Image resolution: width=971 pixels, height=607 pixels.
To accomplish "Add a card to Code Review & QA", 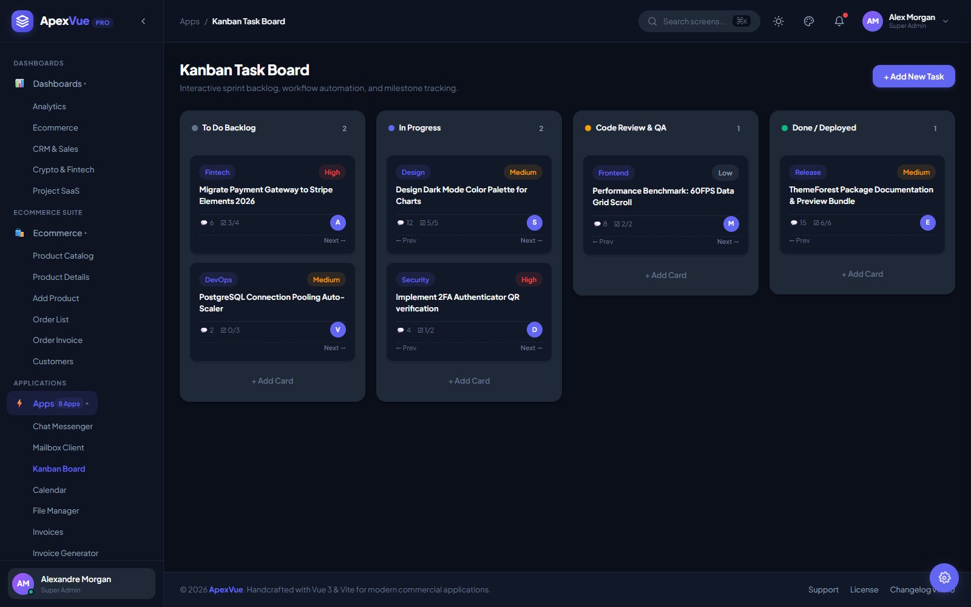I will point(666,275).
